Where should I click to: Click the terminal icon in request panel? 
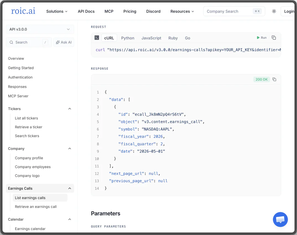[97, 38]
